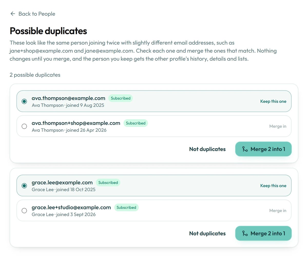Click the 'Possible duplicates' page heading
This screenshot has width=308, height=257.
[x=49, y=31]
